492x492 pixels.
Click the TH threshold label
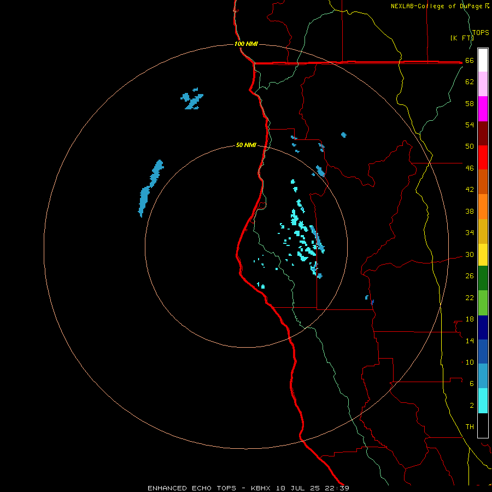470,427
